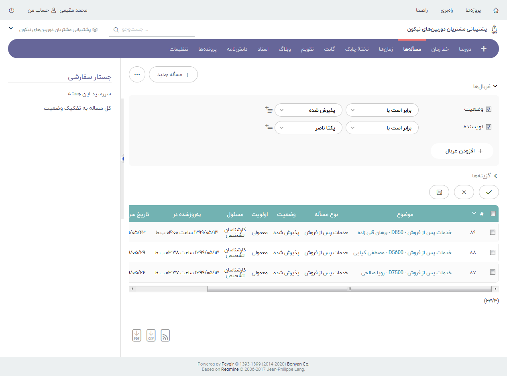Screen dimensions: 507x376
Task: Click add multiple values icon for نویسنده filter
Action: point(269,127)
